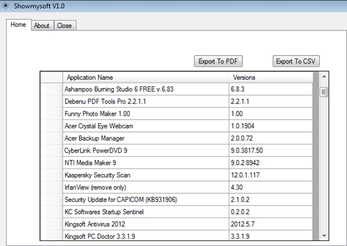Click the Versions column header
Screen dimensions: 347x246
click(271, 77)
